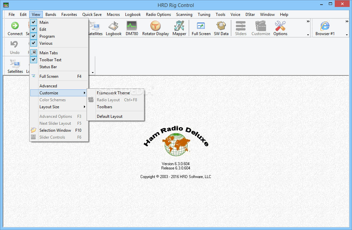The width and height of the screenshot is (352, 230).
Task: Click the Slider Controls menu icon
Action: click(34, 137)
